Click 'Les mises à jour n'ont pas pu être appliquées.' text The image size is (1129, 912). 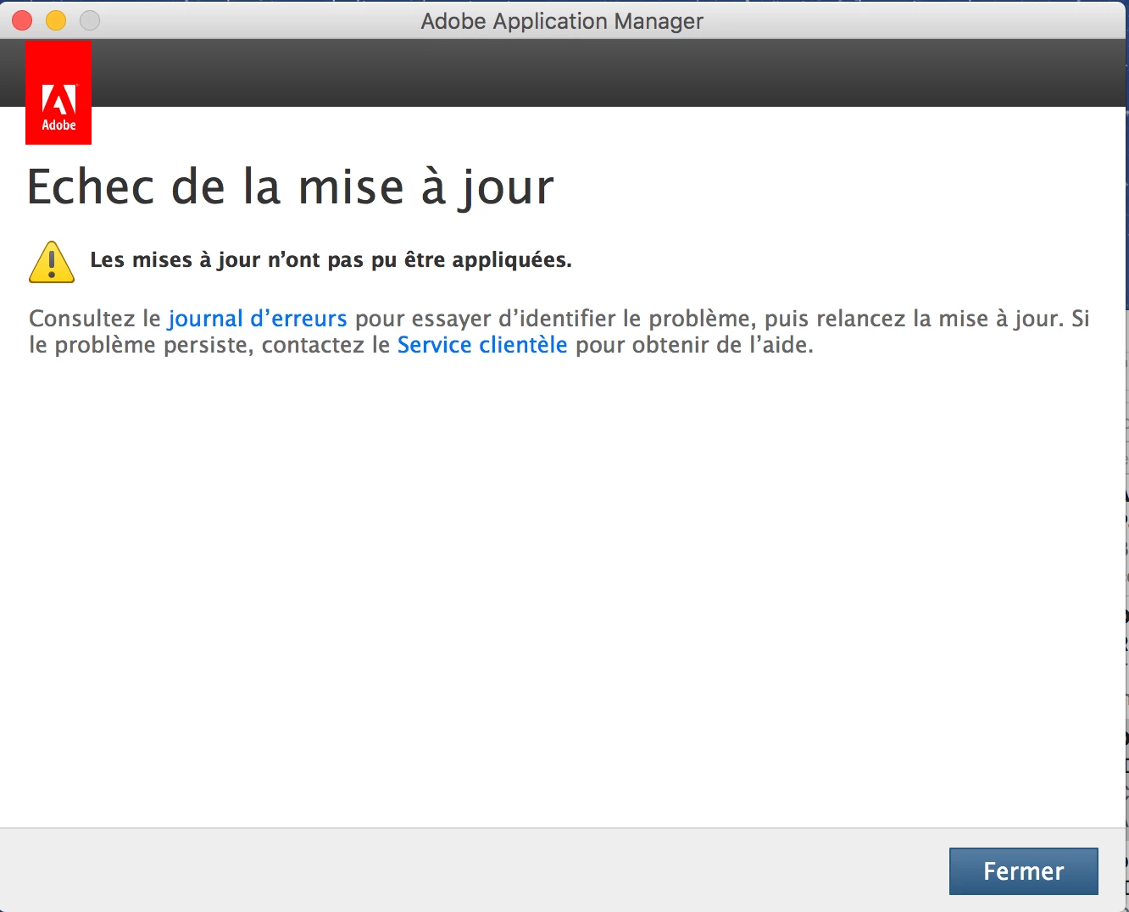[x=331, y=260]
